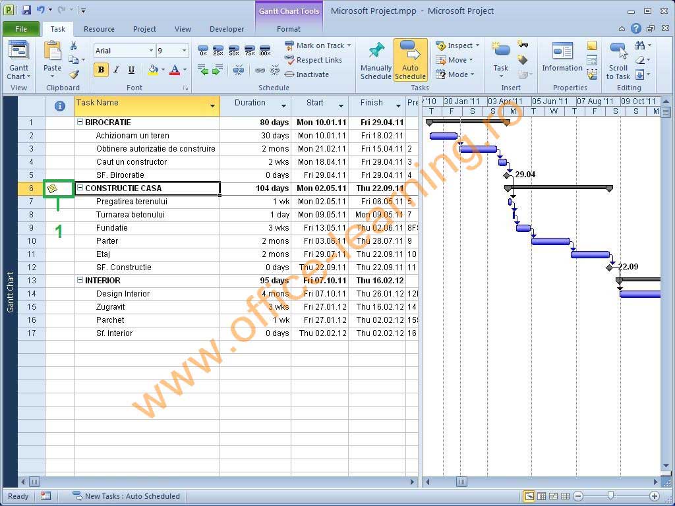Open the Inspect task menu
The height and width of the screenshot is (506, 675).
pyautogui.click(x=457, y=45)
